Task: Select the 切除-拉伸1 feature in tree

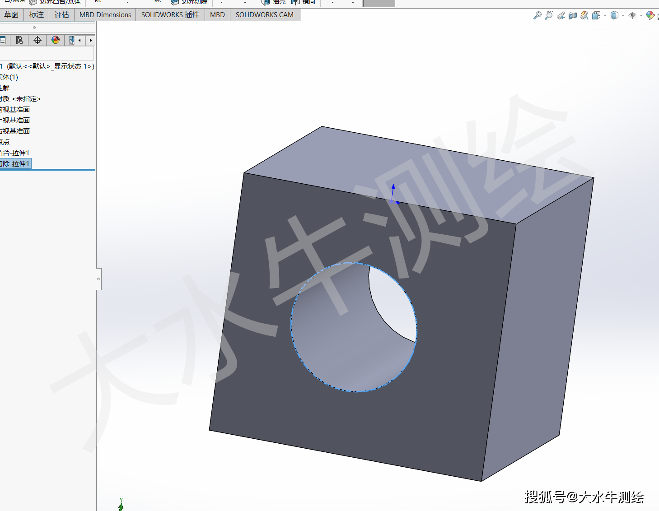Action: pos(16,163)
